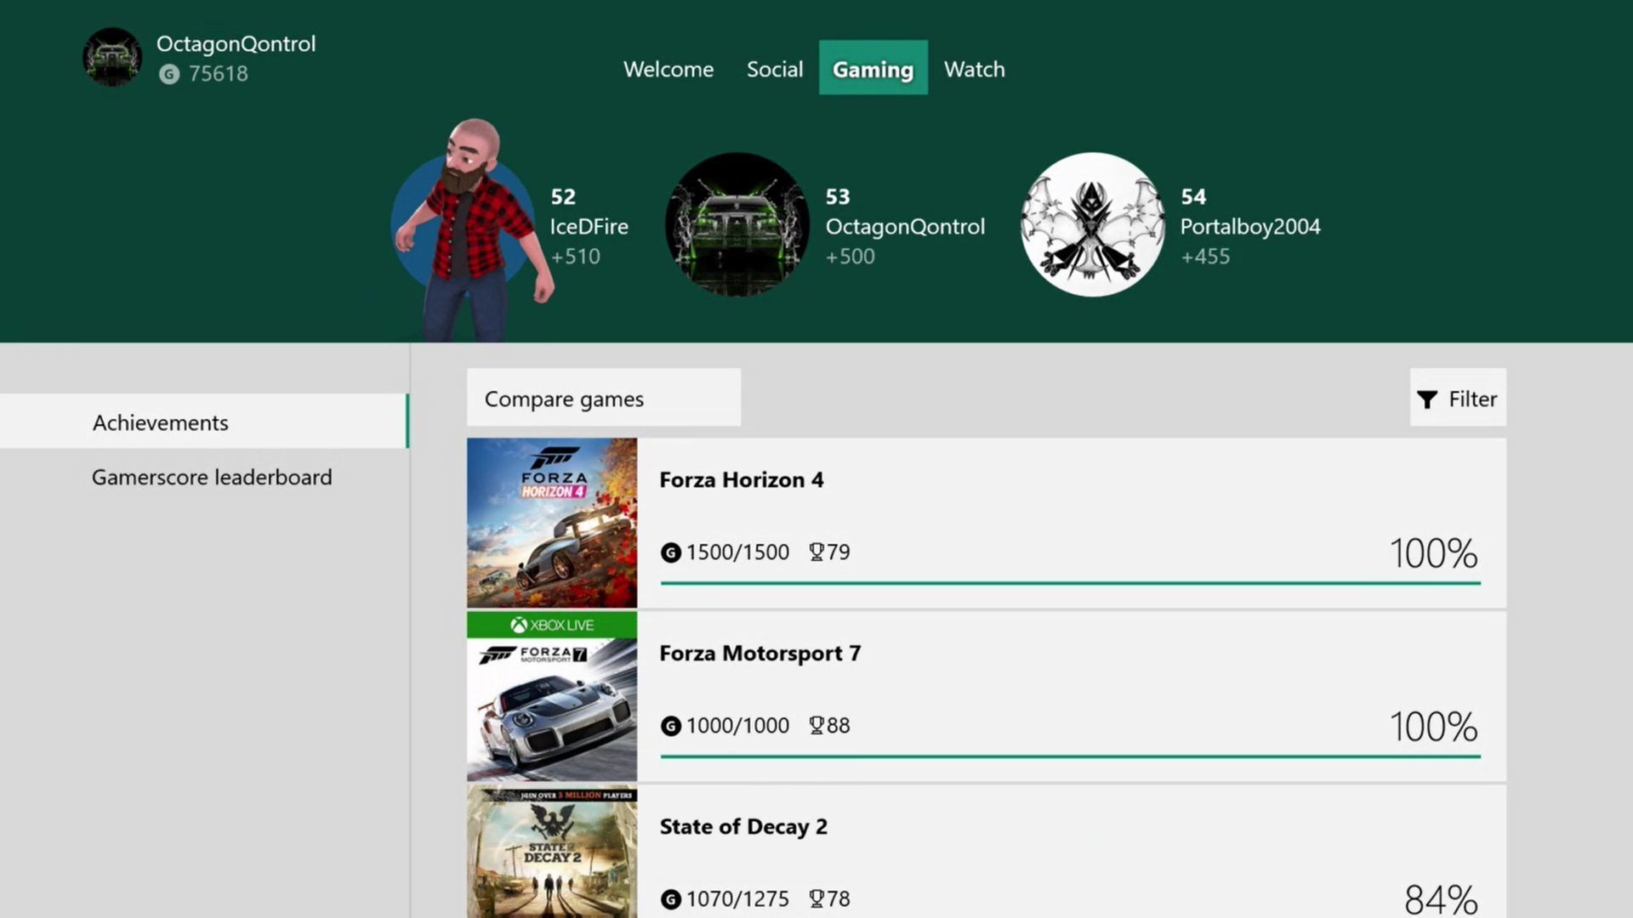Open the Gamerscore leaderboard section

[x=212, y=477]
